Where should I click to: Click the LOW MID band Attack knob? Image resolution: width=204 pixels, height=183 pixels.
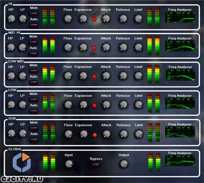tap(106, 76)
